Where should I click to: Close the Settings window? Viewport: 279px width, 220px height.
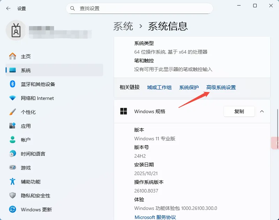[x=271, y=6]
